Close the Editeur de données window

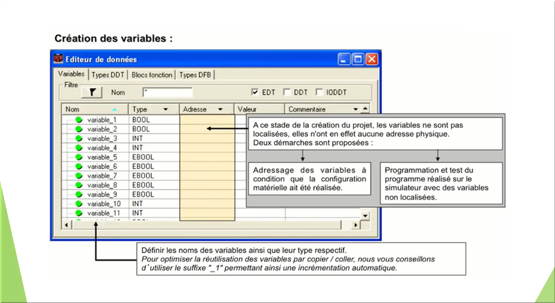(x=372, y=59)
